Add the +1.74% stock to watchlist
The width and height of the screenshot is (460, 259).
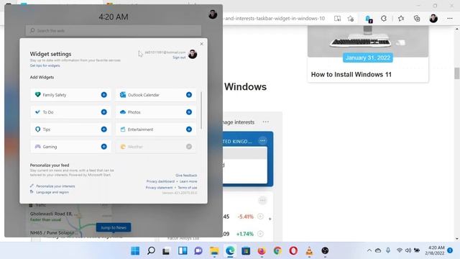pos(260,234)
